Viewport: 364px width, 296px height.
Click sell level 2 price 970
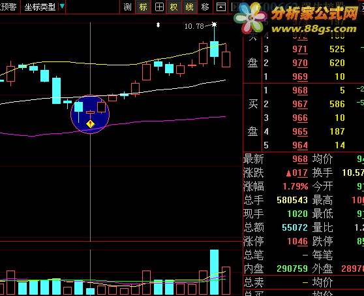click(x=300, y=63)
